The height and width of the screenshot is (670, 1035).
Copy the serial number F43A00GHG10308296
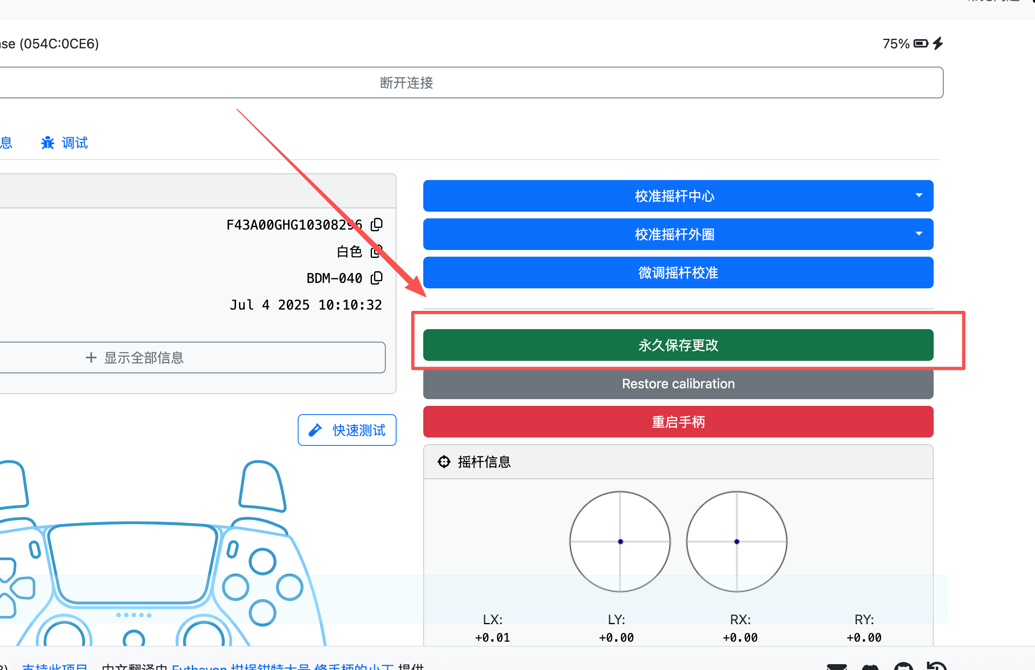pos(377,224)
